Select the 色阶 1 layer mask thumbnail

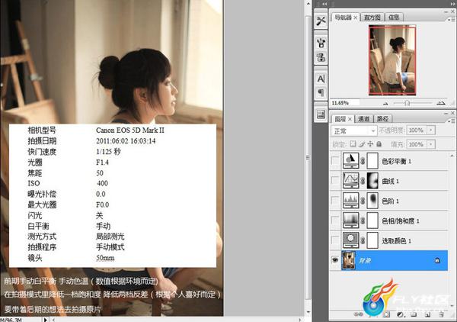point(372,201)
